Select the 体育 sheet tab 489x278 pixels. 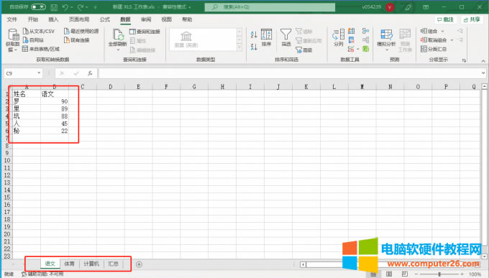coord(69,264)
